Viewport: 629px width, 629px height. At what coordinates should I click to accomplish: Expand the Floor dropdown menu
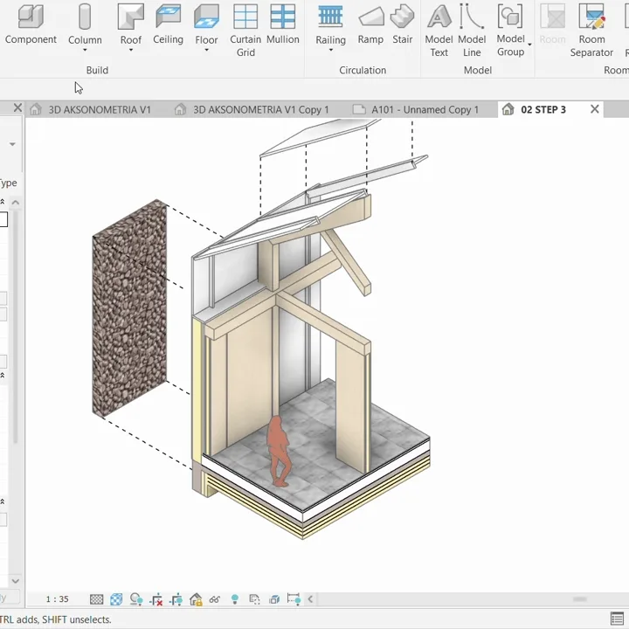(x=206, y=51)
